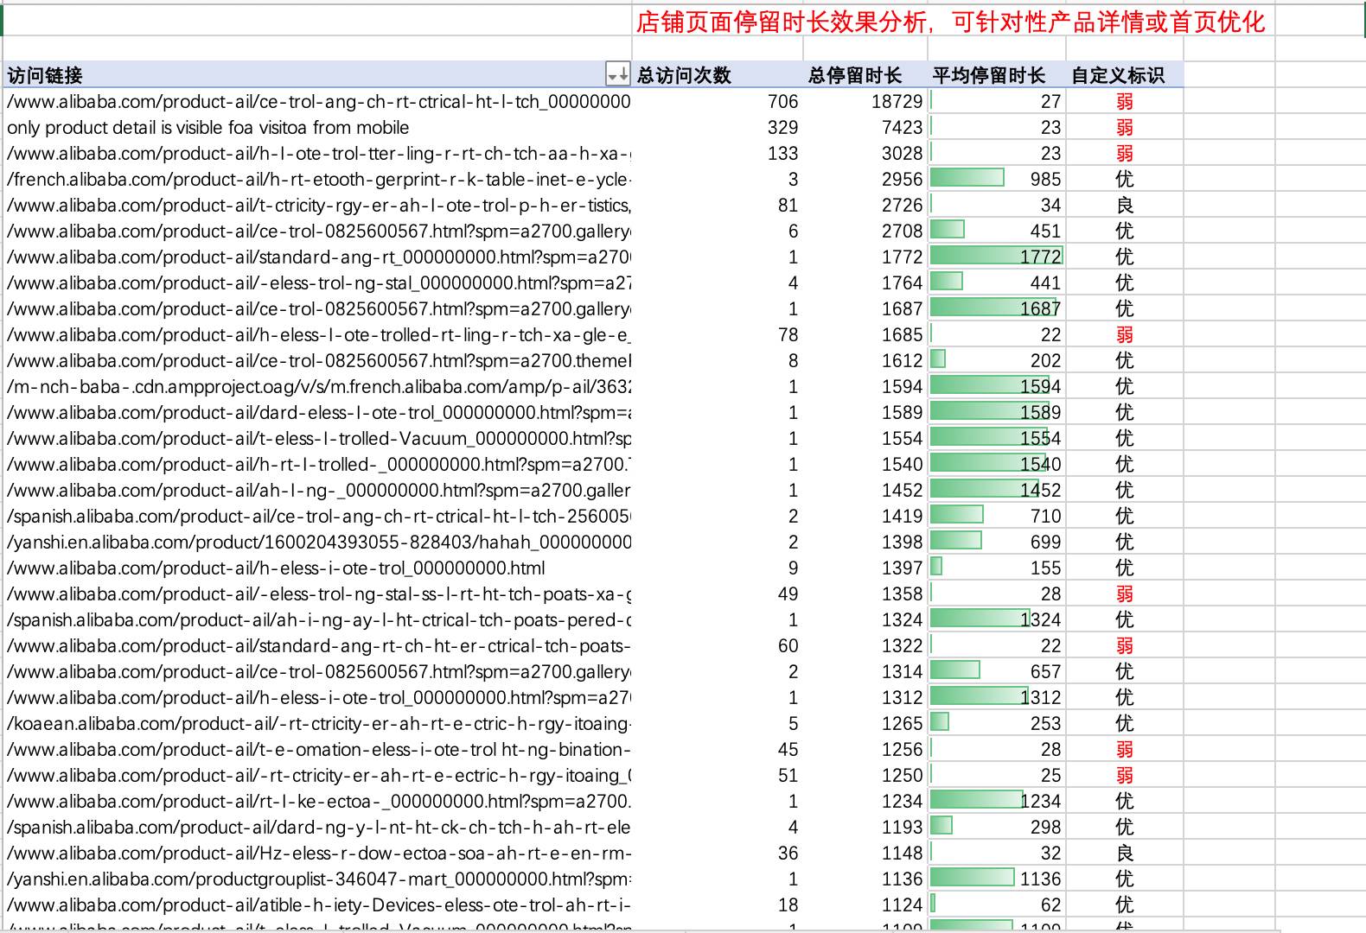1366x933 pixels.
Task: Click the data bar cell showing 710
Action: coord(997,516)
